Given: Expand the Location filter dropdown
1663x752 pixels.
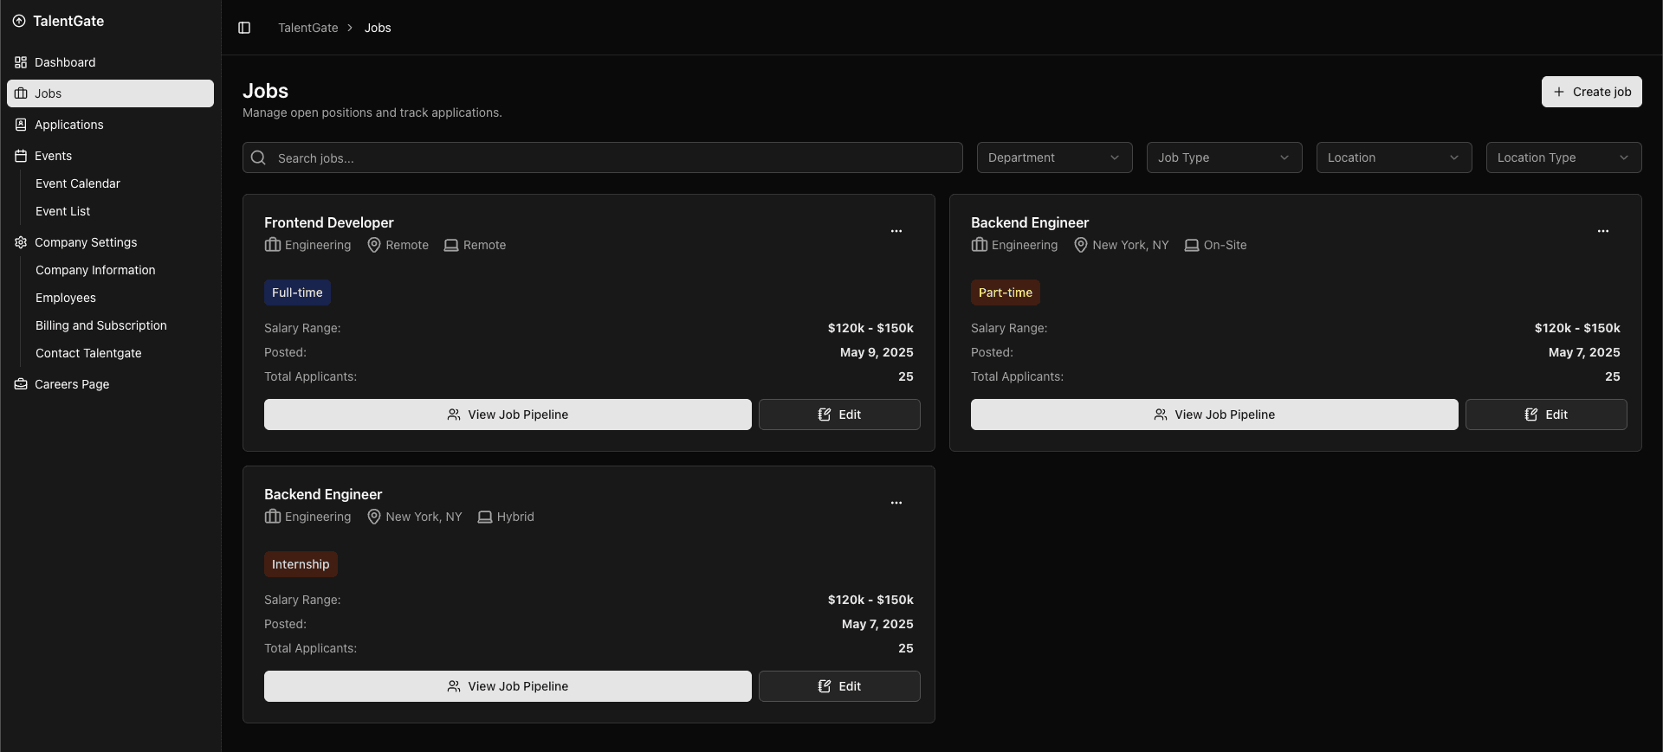Looking at the screenshot, I should (x=1394, y=157).
